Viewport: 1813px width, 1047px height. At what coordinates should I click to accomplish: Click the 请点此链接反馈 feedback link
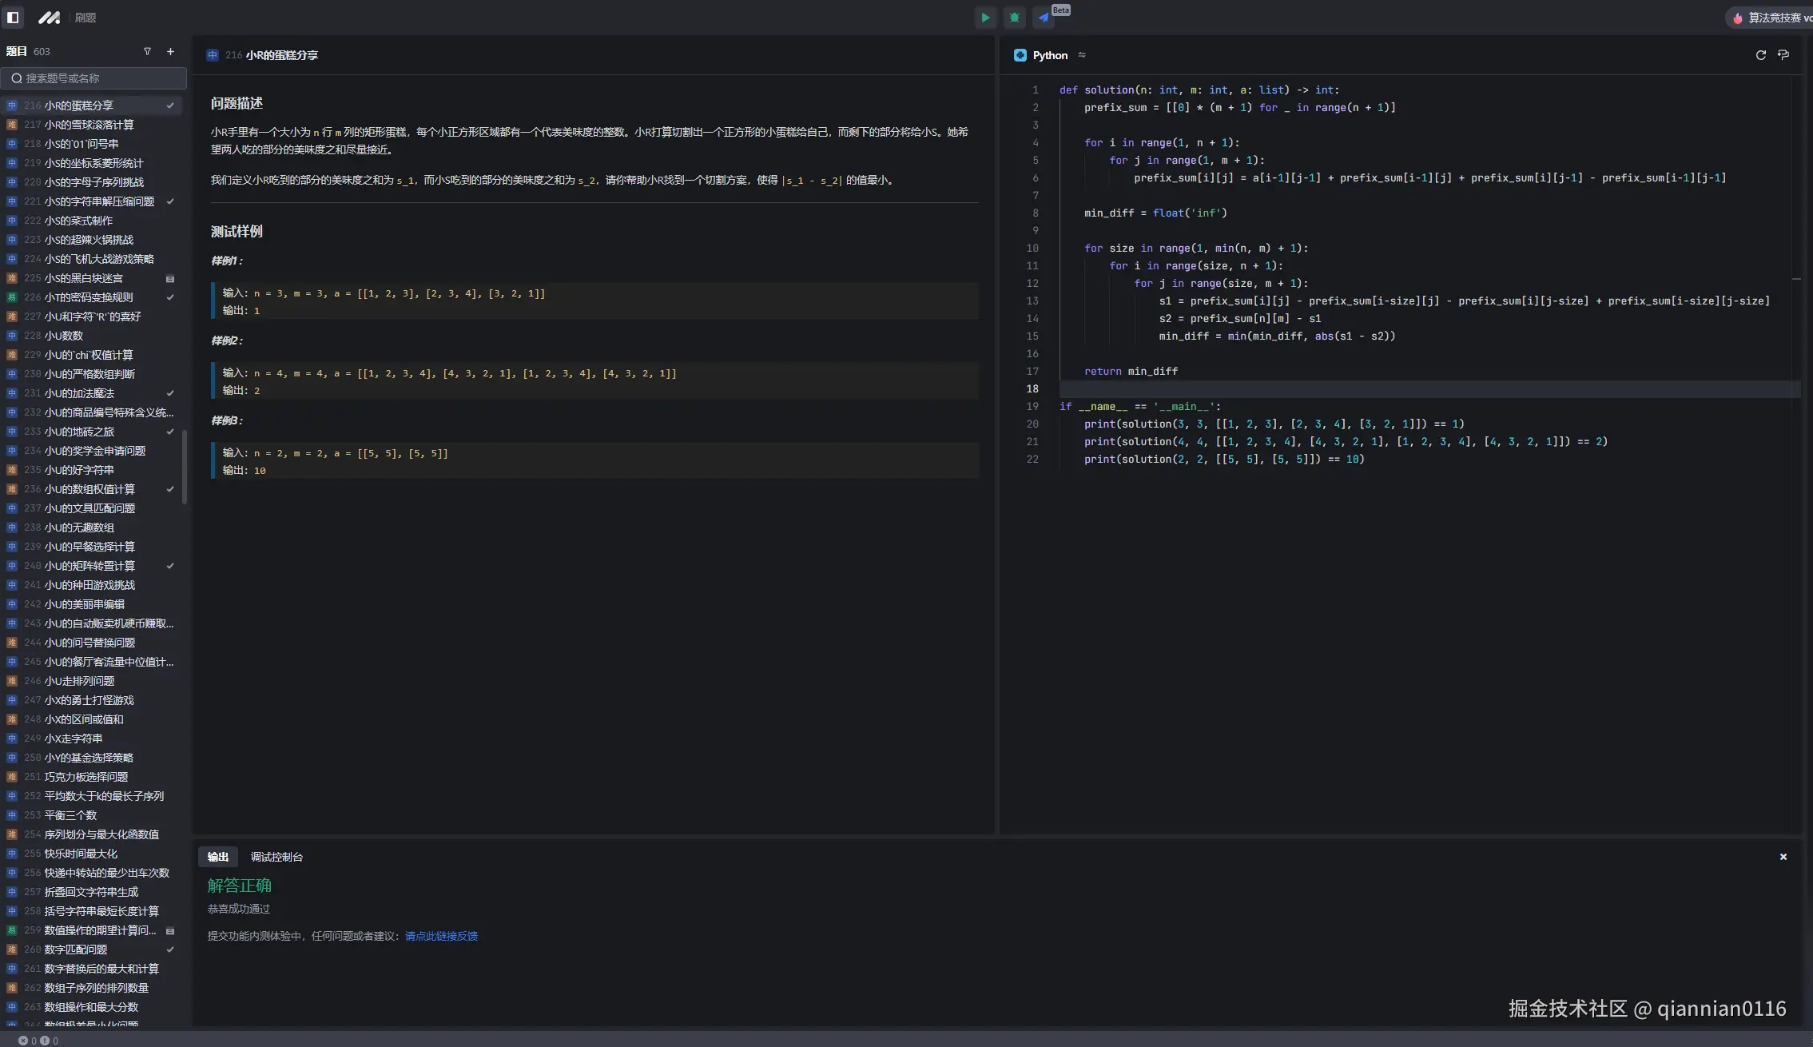pos(441,936)
